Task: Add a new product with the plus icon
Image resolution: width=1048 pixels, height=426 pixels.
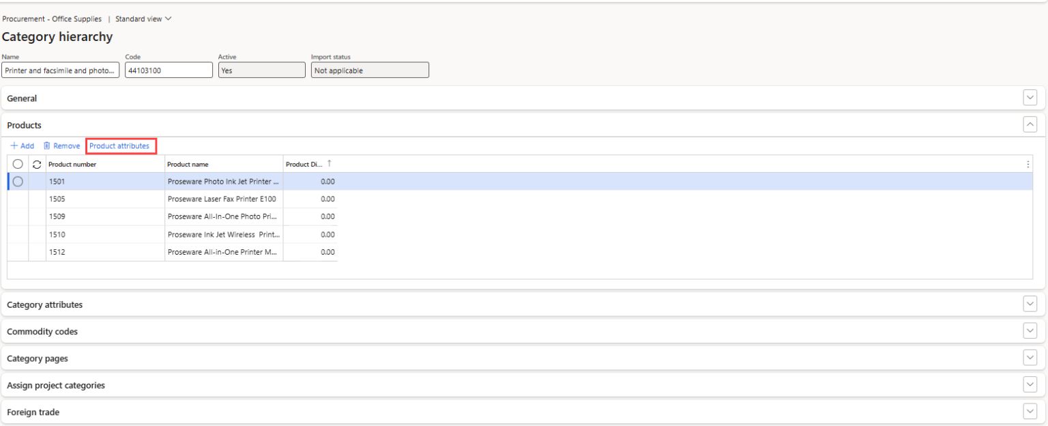Action: pos(22,145)
